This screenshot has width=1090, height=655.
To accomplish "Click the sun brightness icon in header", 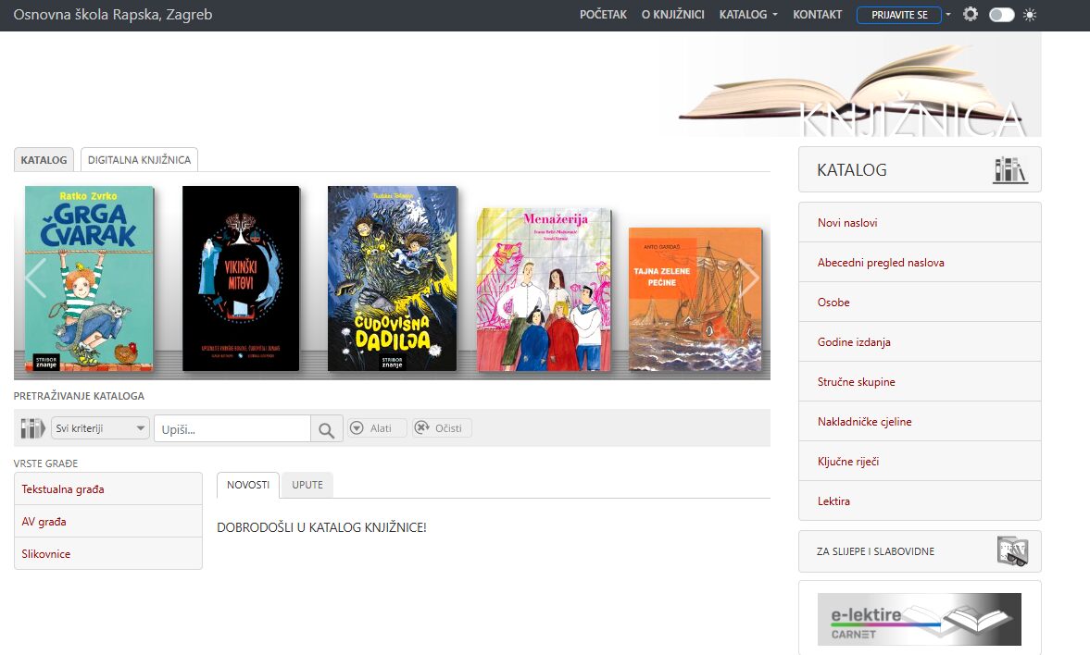I will click(1030, 15).
